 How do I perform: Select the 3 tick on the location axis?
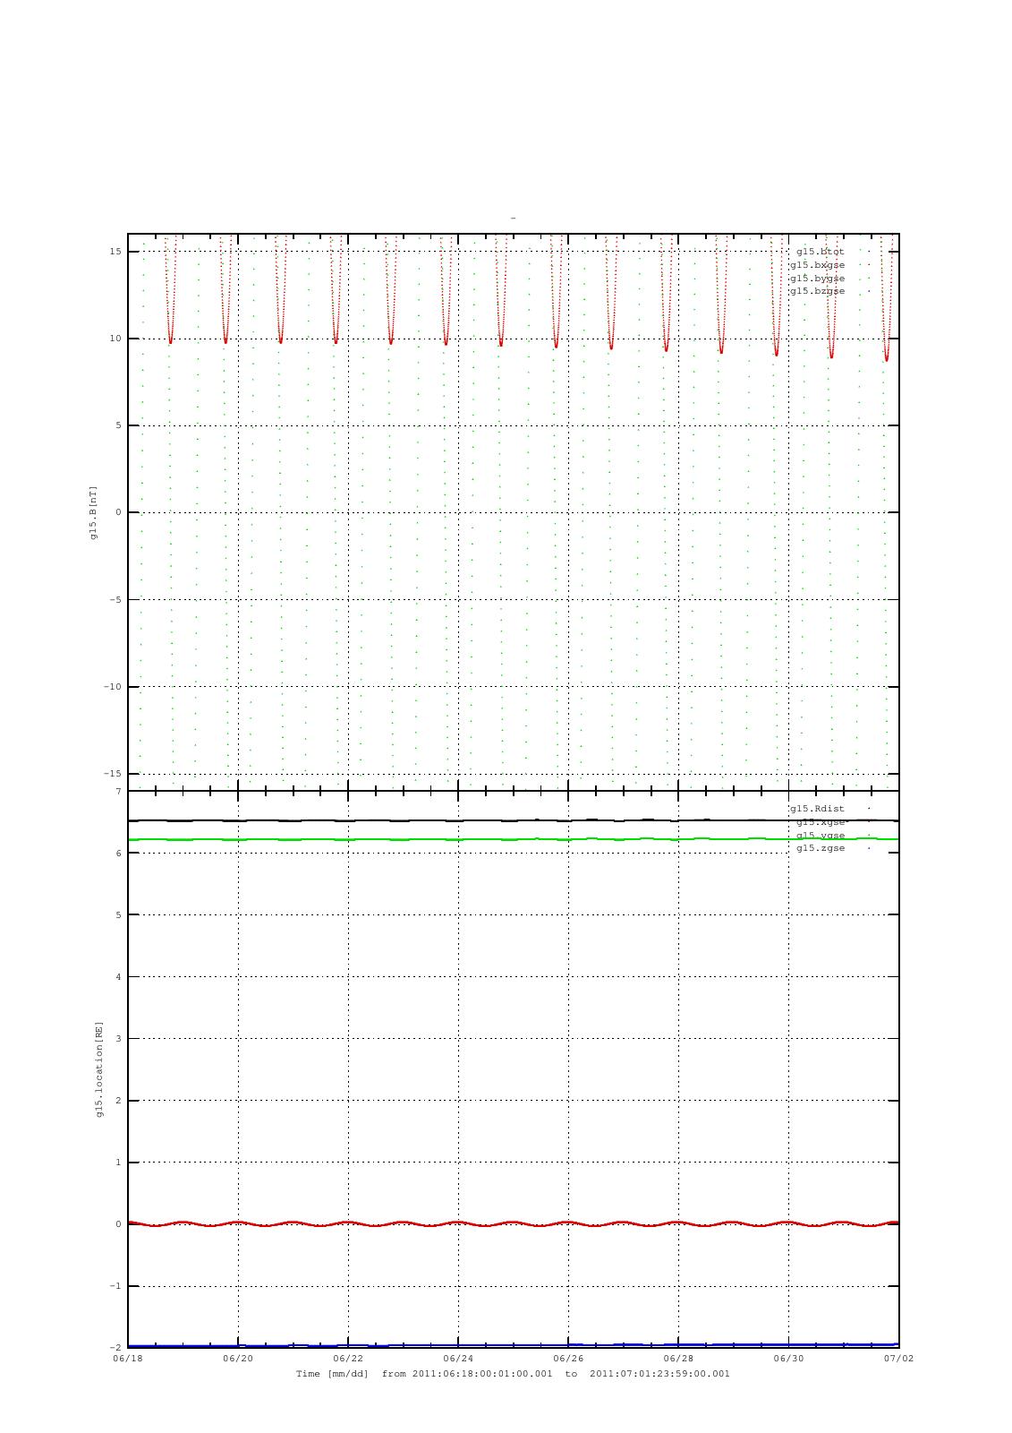pos(118,1038)
